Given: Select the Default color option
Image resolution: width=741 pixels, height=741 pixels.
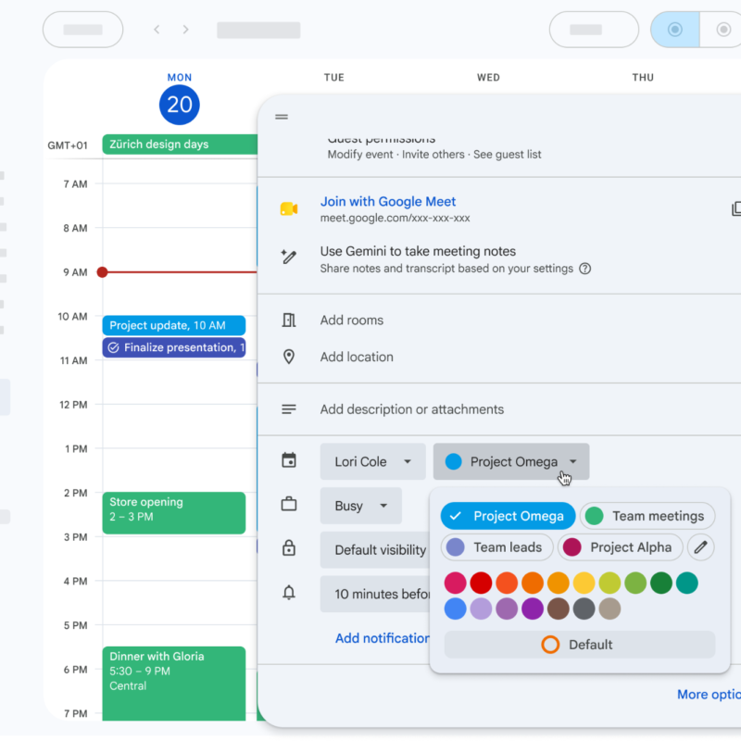Looking at the screenshot, I should pyautogui.click(x=580, y=645).
